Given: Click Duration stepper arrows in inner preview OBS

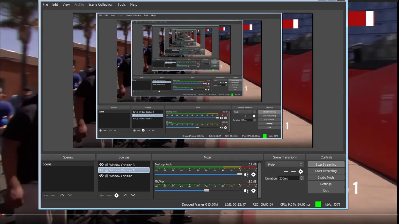Looking at the screenshot, I should pos(255,120).
